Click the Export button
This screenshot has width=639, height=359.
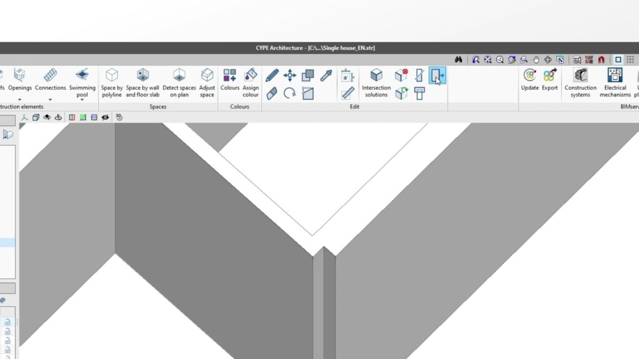click(550, 81)
